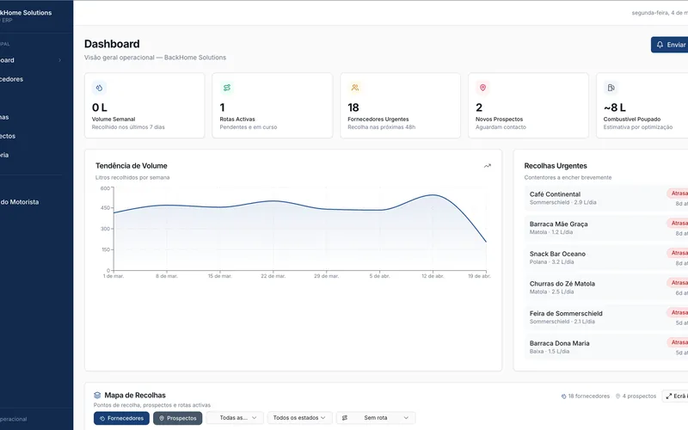
Task: Click the Atrasa badge on Café Continental
Action: [x=678, y=193]
